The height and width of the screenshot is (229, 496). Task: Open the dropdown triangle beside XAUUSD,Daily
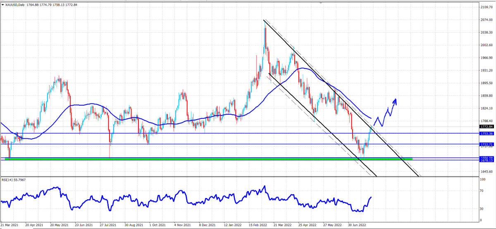(3, 5)
